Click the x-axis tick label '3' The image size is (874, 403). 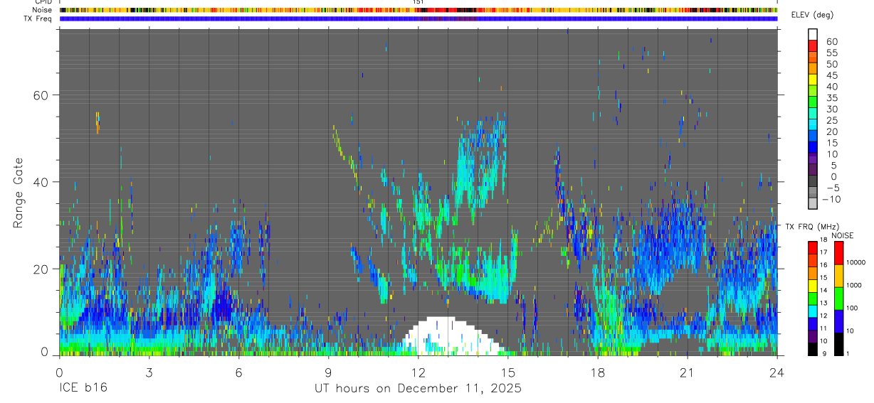[149, 373]
